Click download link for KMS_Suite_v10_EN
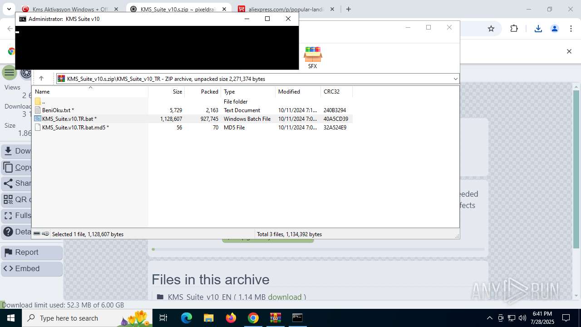 [x=285, y=297]
